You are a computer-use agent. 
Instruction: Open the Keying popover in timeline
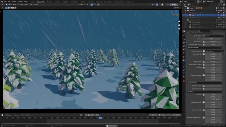point(17,115)
